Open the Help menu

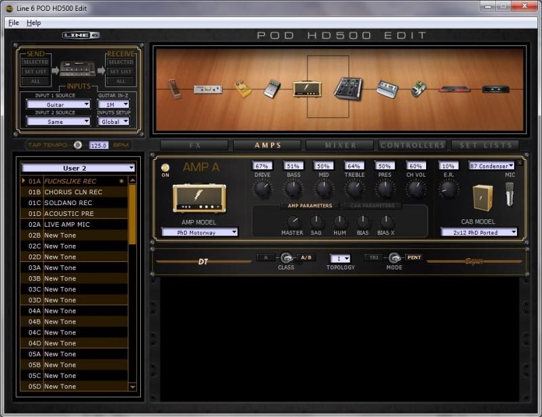click(x=33, y=23)
